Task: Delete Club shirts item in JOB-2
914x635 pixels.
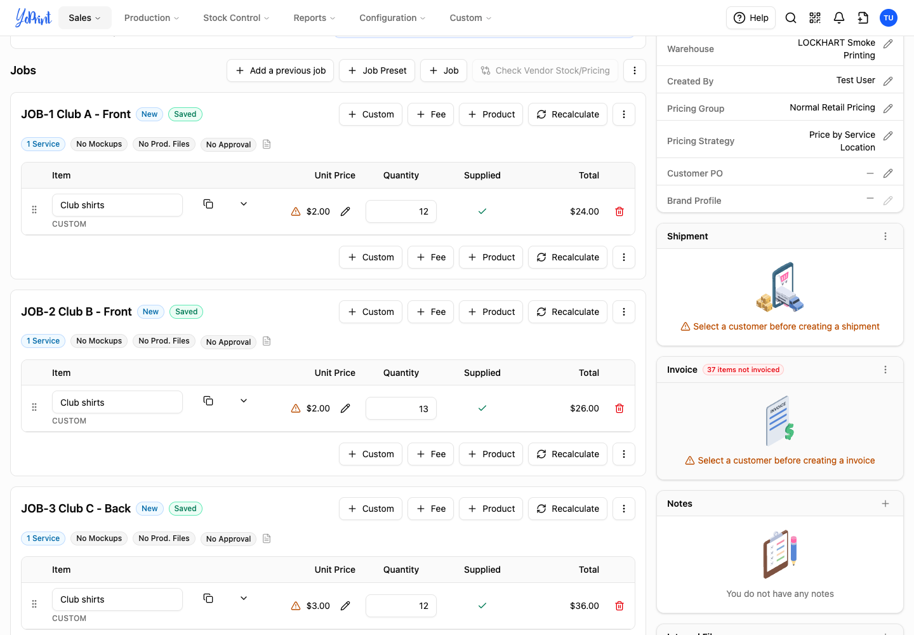Action: pos(619,408)
